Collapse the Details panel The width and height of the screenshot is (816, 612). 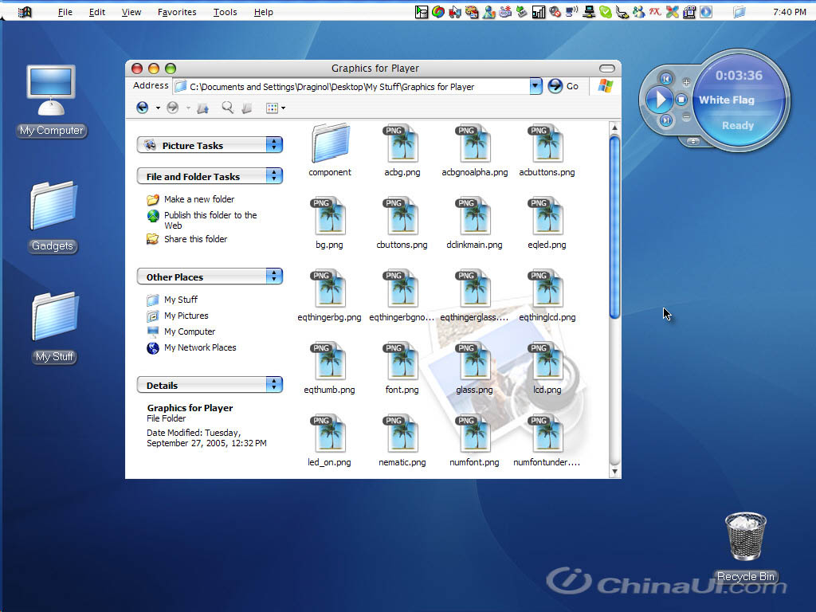point(274,385)
